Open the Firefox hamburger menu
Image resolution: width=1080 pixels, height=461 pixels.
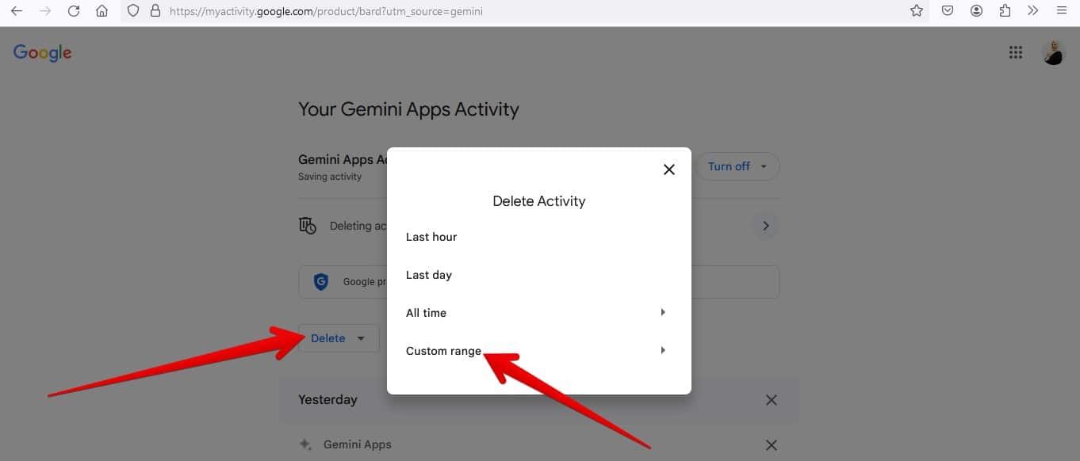pos(1061,11)
